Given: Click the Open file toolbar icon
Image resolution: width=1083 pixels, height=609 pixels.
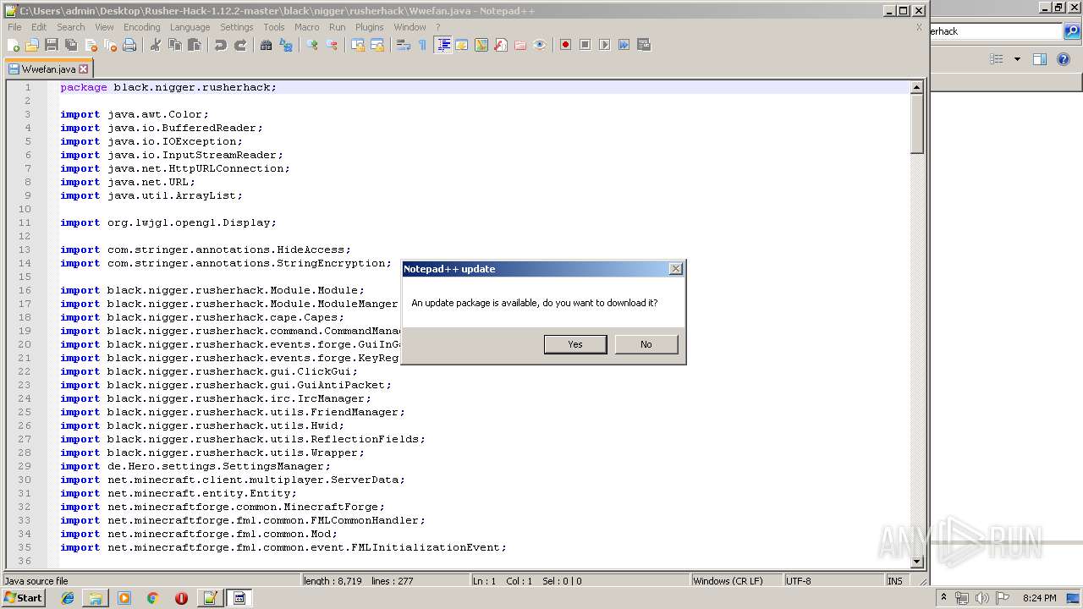Looking at the screenshot, I should click(32, 45).
